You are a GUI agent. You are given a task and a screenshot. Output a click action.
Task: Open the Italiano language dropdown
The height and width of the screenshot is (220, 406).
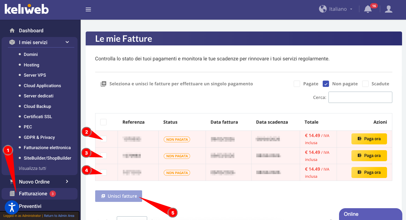coord(341,9)
